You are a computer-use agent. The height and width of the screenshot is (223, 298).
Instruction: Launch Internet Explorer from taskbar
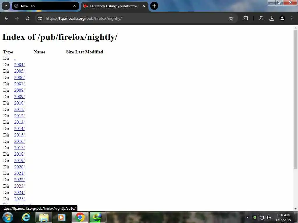[26, 217]
